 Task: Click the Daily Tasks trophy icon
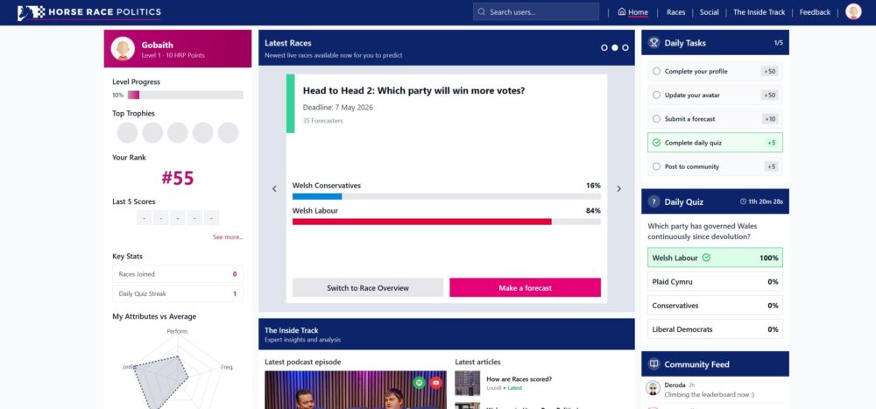[x=653, y=43]
